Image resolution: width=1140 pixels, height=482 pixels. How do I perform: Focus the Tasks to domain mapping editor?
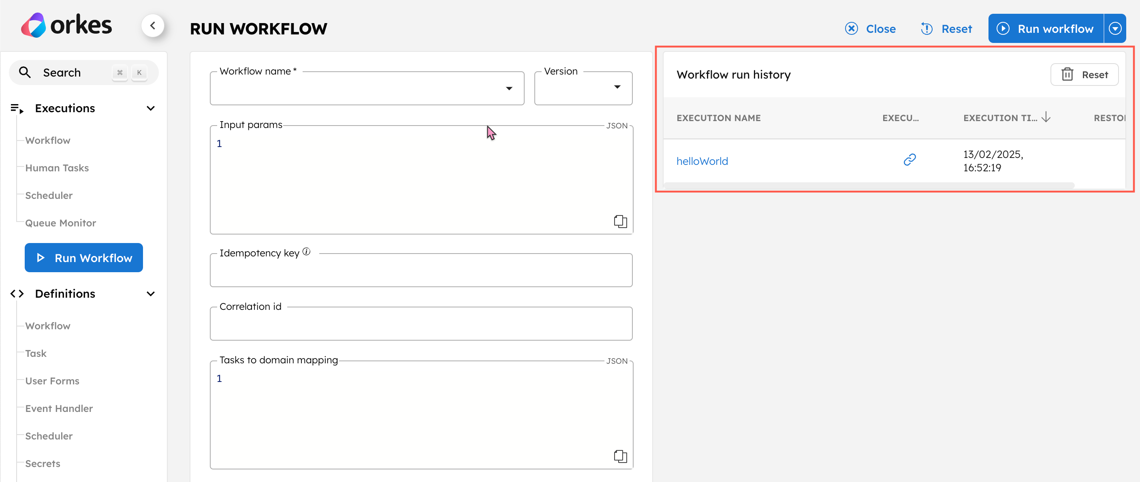(x=421, y=415)
